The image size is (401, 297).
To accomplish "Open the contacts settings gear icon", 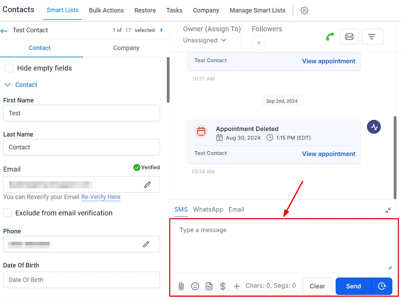I will point(304,10).
